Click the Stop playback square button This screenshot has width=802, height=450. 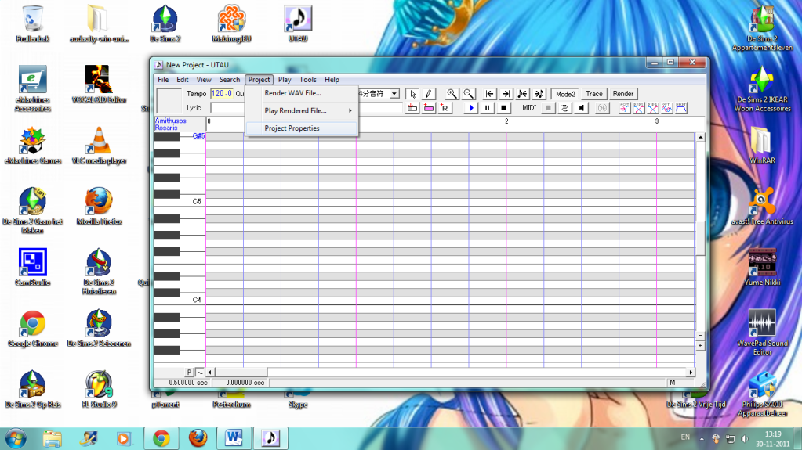click(504, 108)
